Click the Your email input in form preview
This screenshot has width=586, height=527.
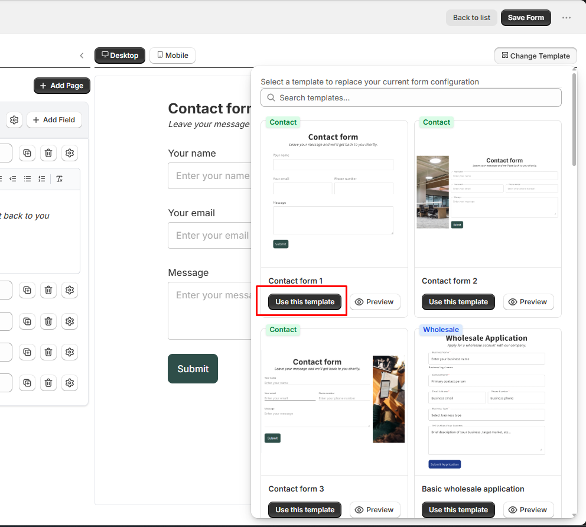pos(209,236)
